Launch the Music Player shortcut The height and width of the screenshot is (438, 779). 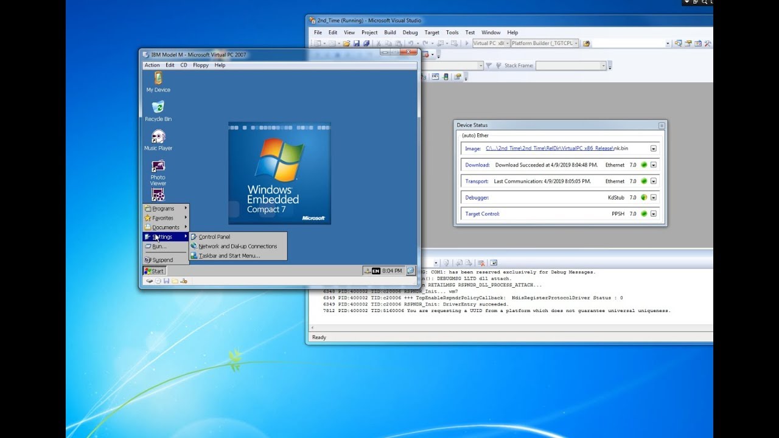point(158,141)
